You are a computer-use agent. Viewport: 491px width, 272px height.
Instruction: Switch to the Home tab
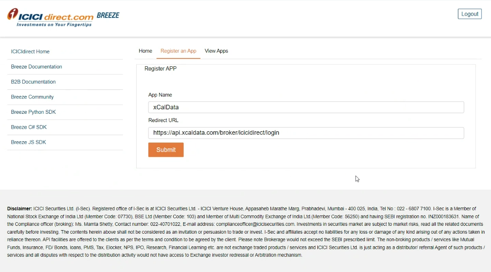pos(145,51)
